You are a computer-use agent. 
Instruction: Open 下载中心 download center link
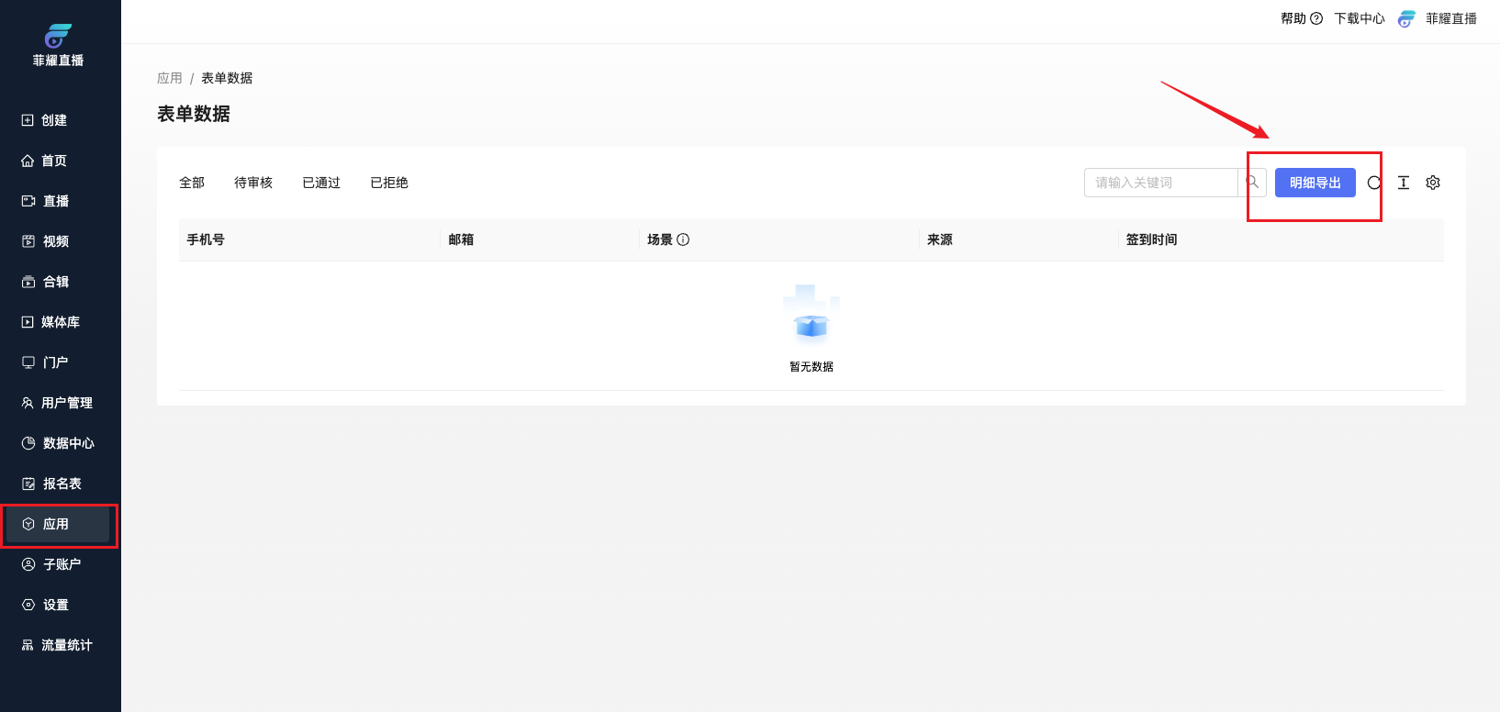(1359, 18)
